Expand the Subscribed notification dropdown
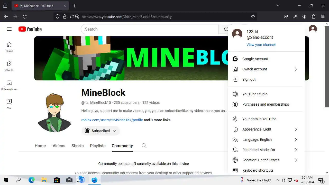 [100, 131]
